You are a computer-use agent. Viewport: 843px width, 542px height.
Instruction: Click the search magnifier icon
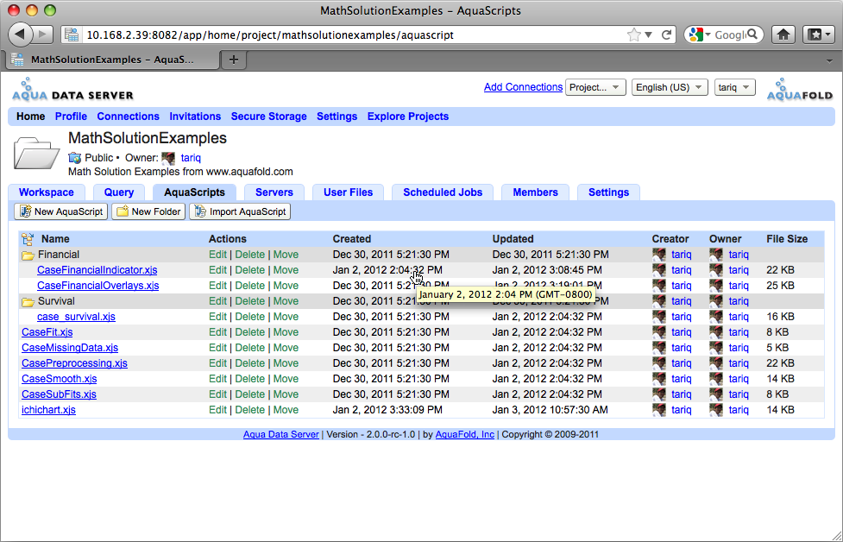pos(752,35)
